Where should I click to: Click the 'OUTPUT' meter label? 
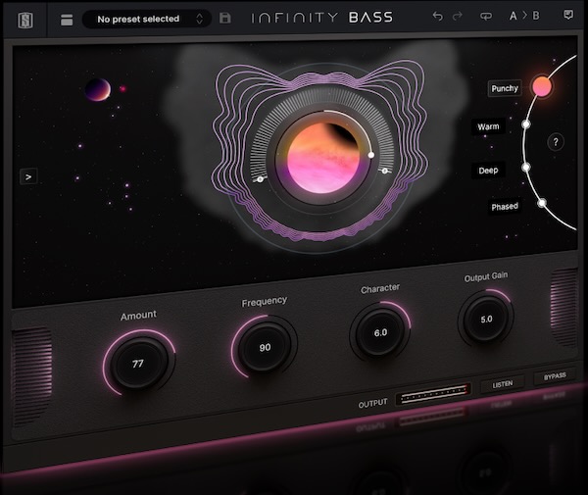(x=372, y=404)
